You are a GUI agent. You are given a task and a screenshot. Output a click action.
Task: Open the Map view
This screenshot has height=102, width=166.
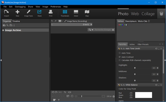87,13
